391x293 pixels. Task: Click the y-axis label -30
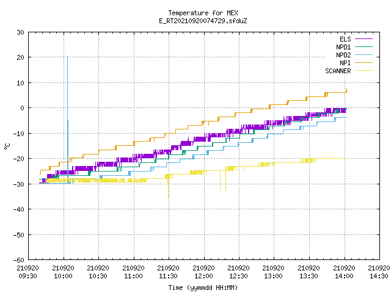(19, 184)
